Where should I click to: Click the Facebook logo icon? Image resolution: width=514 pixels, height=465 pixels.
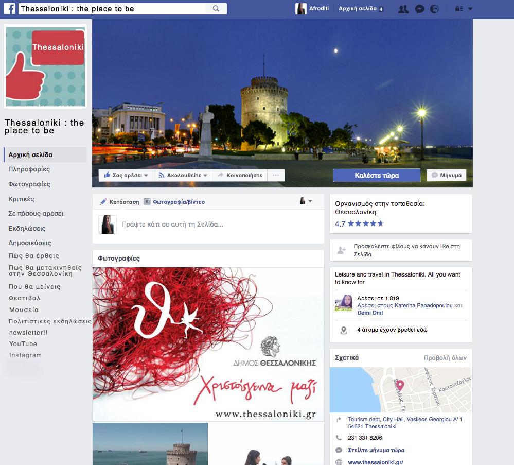click(9, 9)
